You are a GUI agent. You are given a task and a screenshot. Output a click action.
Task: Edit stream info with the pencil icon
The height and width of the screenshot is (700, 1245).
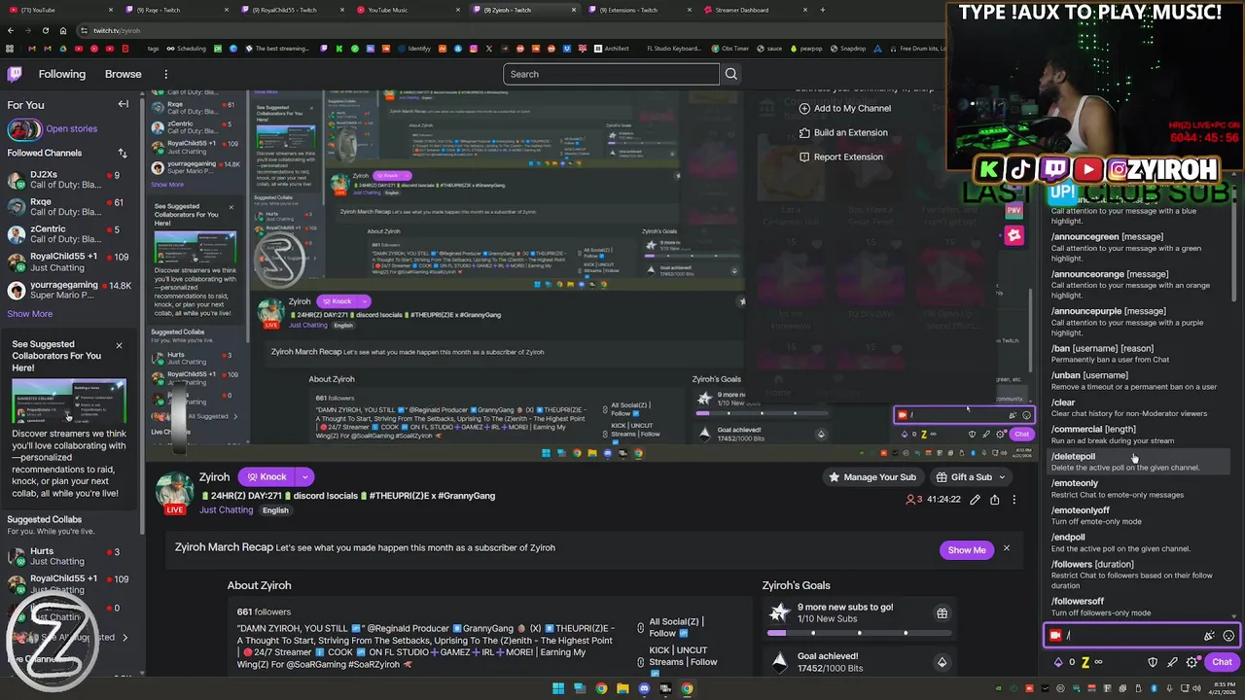pyautogui.click(x=975, y=500)
